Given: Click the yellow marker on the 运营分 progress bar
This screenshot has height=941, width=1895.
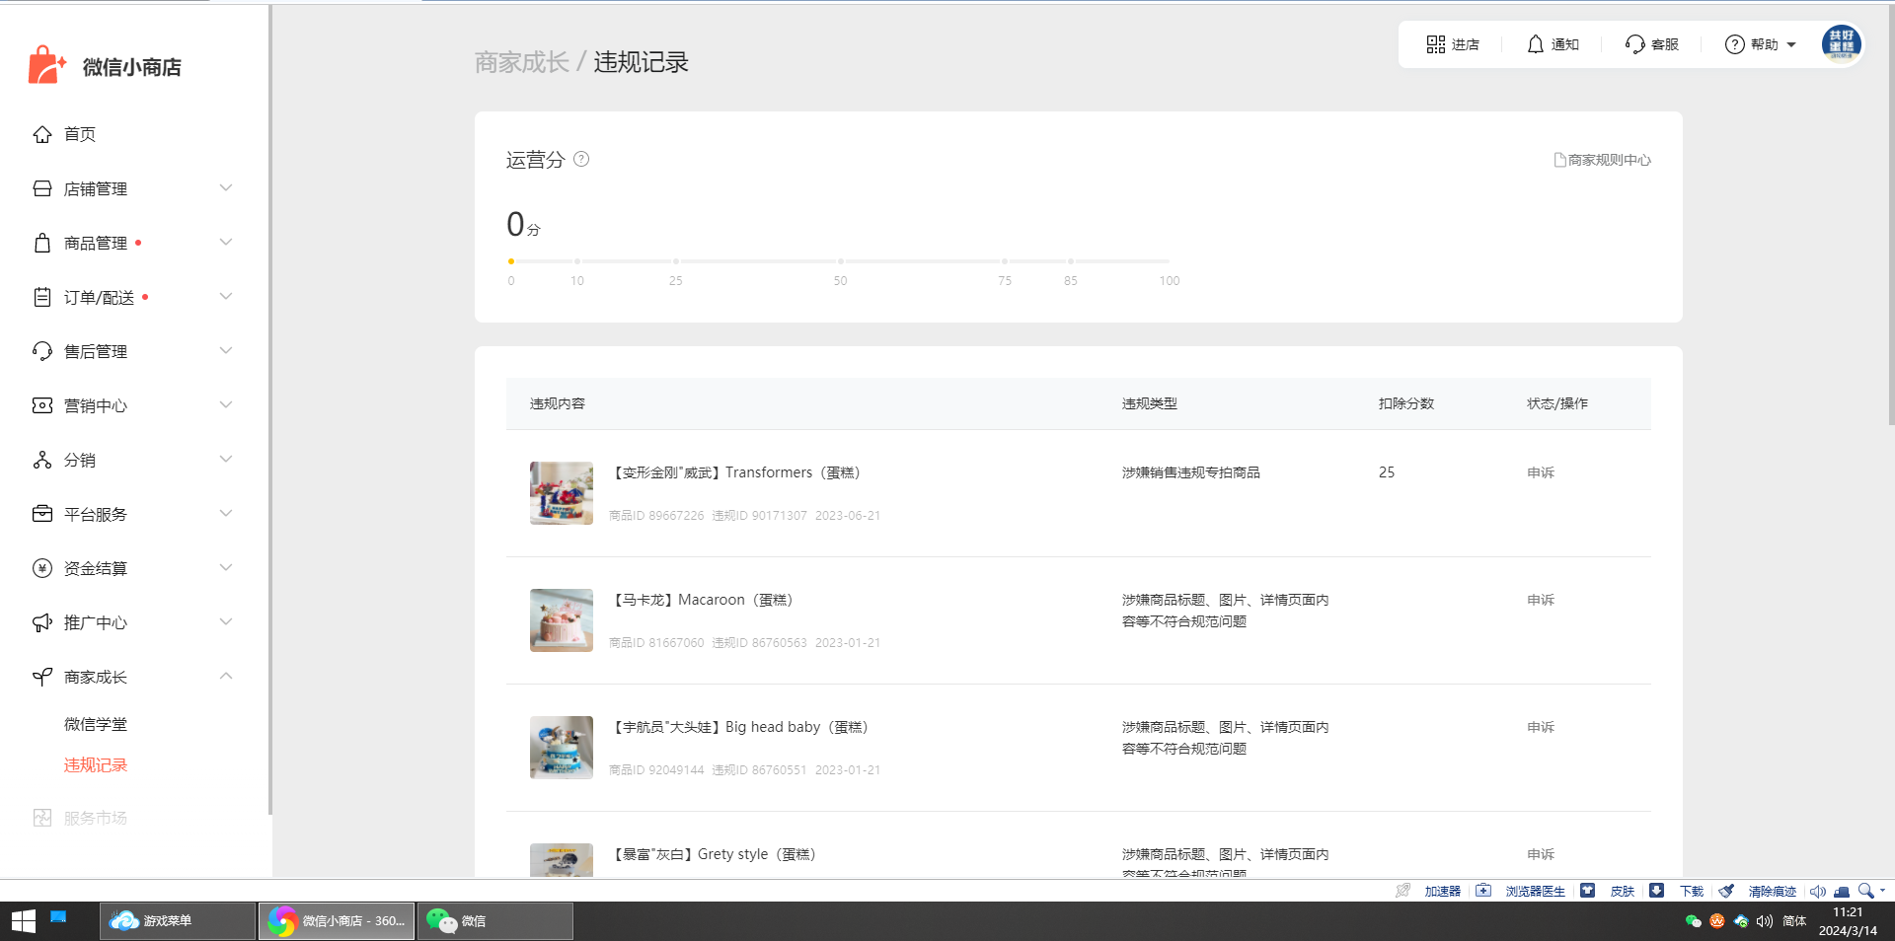Looking at the screenshot, I should (511, 261).
